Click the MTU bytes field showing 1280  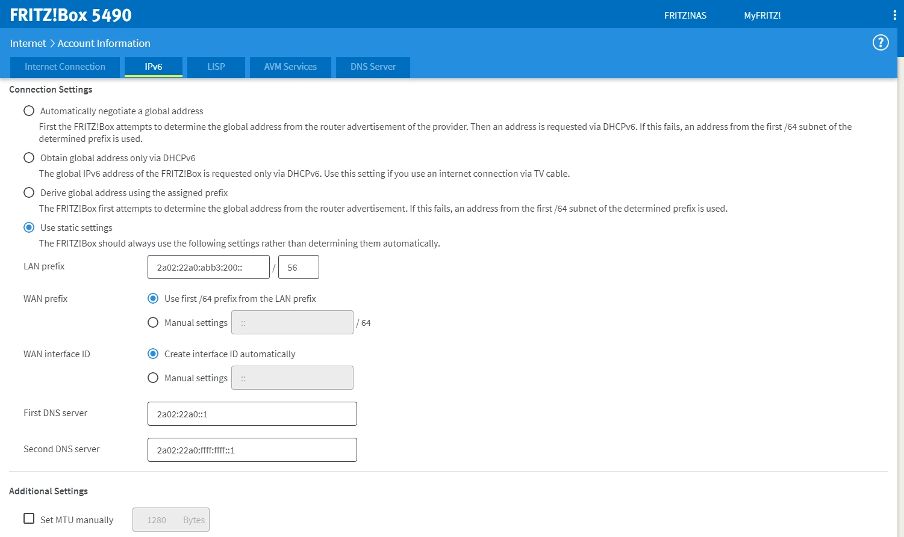(171, 520)
